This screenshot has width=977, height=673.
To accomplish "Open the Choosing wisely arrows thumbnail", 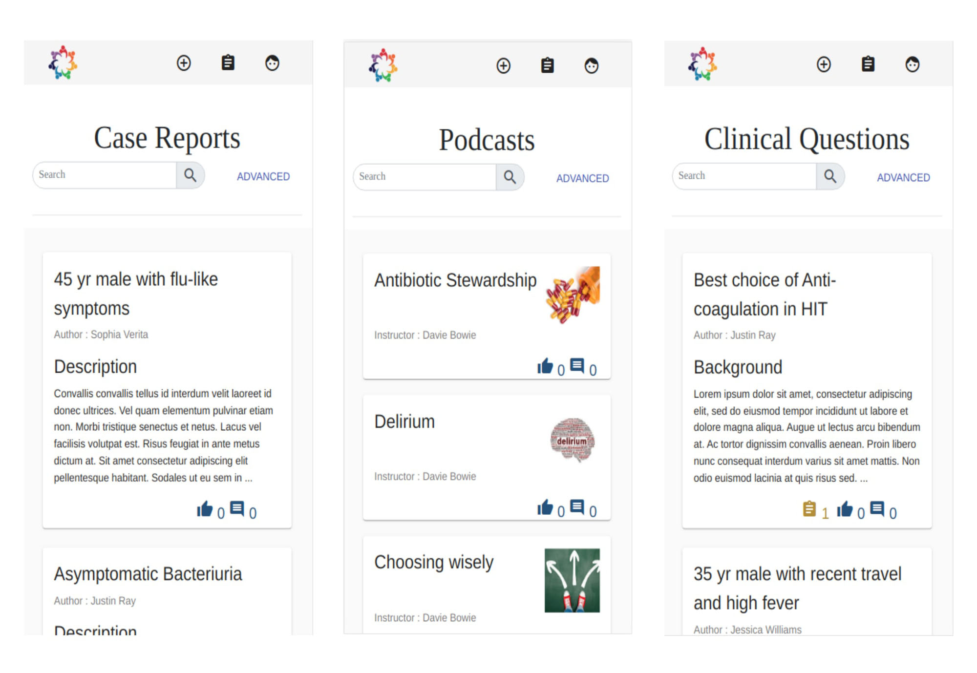I will [572, 580].
